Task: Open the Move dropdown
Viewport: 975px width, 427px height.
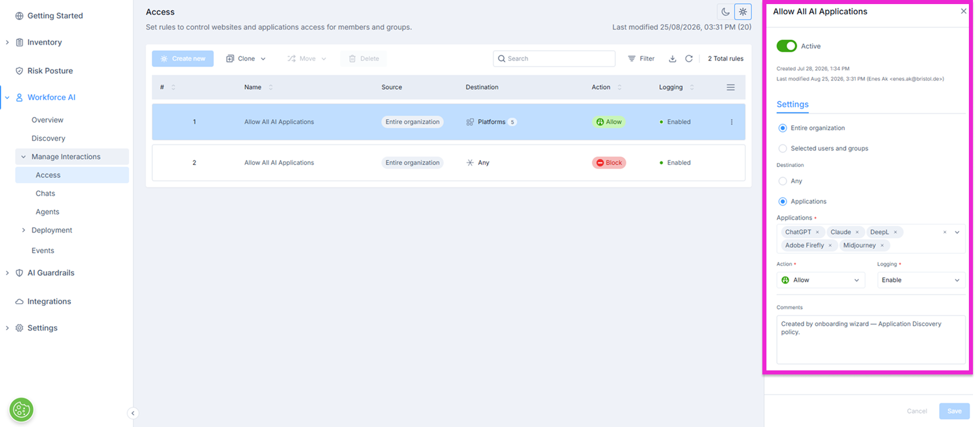Action: click(306, 59)
